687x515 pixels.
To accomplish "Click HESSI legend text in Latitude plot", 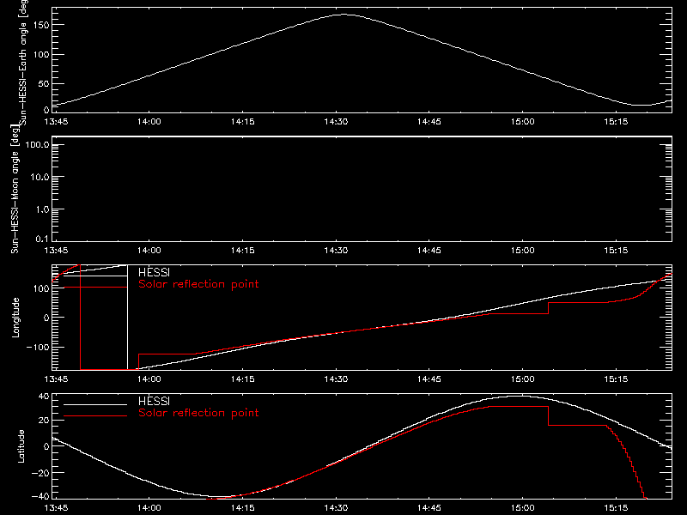I will tap(154, 401).
